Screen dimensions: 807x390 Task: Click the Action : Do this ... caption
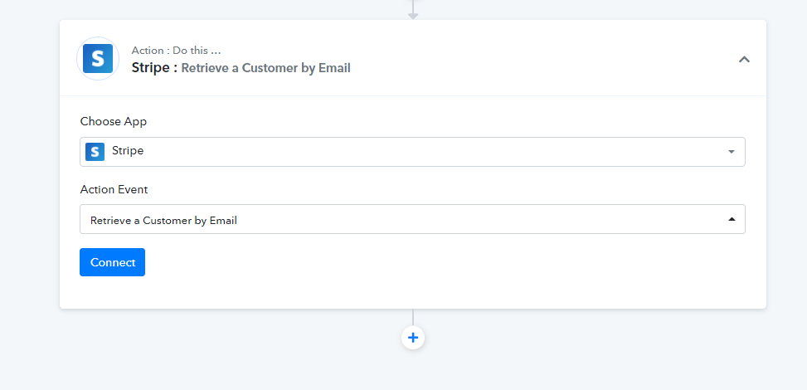[x=176, y=51]
